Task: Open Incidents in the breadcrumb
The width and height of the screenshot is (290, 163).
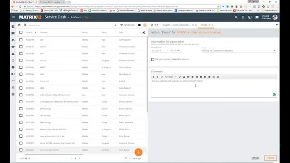Action: 76,17
